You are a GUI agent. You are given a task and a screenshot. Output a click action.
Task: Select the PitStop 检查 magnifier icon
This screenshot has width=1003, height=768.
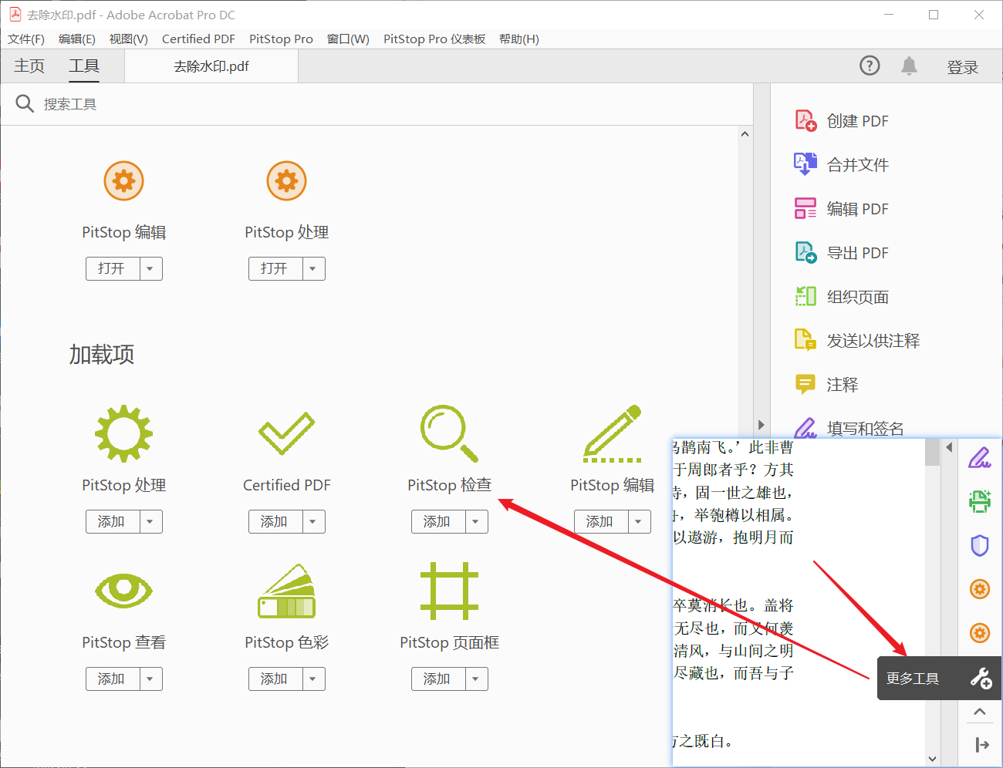pyautogui.click(x=449, y=433)
